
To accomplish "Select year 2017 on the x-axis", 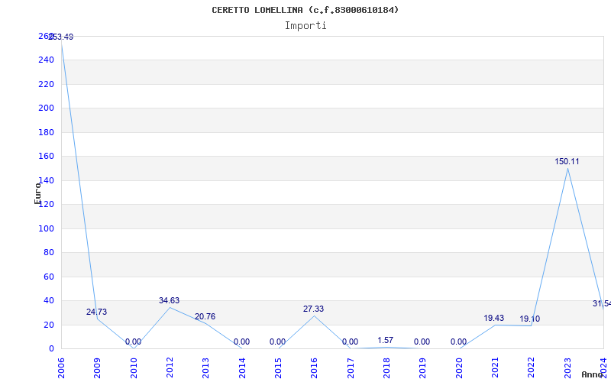I will 351,368.
